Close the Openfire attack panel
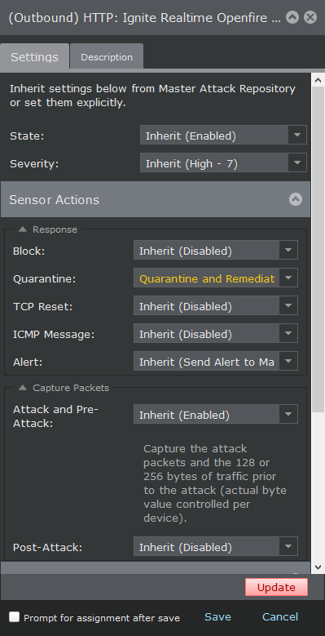The height and width of the screenshot is (636, 325). coord(310,17)
